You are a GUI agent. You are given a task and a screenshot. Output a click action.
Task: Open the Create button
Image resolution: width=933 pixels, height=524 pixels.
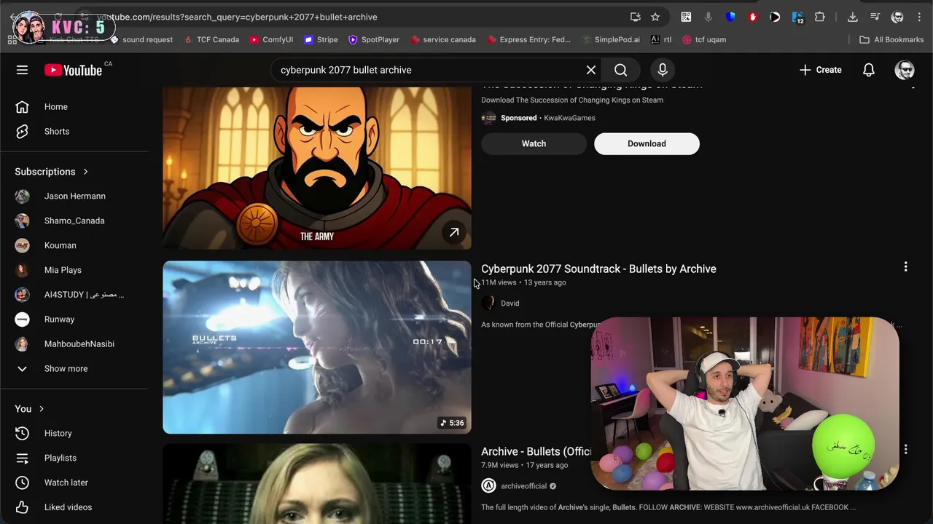[x=820, y=70]
